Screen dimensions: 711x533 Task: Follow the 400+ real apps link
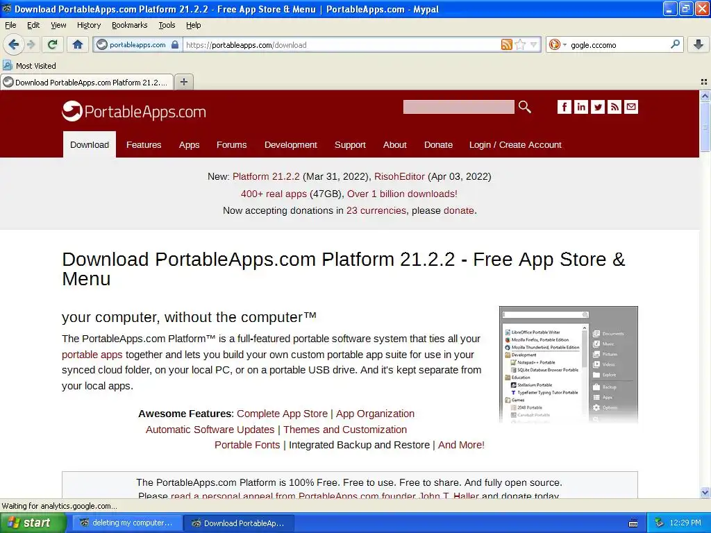pyautogui.click(x=274, y=194)
